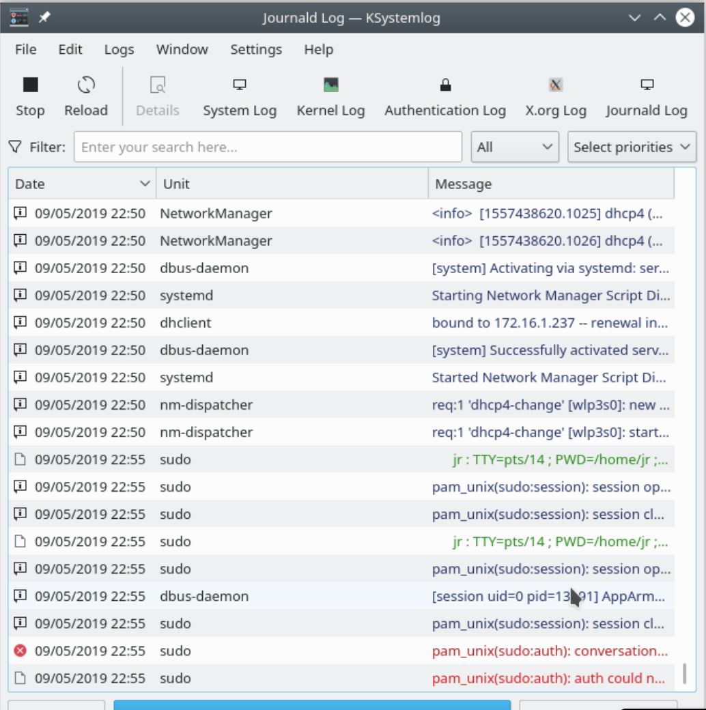
Task: Open the Window menu
Action: (182, 49)
